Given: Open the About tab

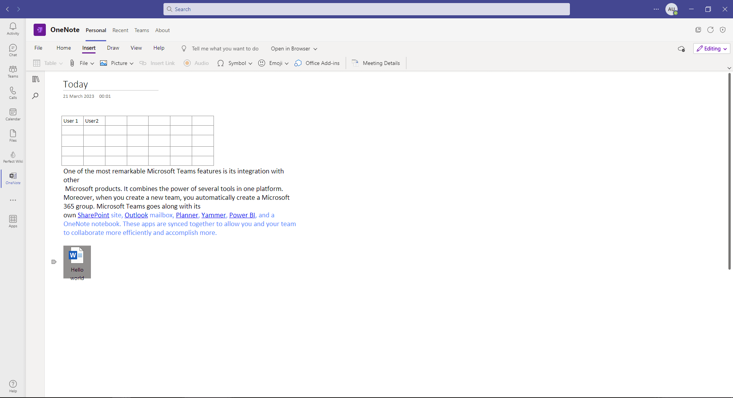Looking at the screenshot, I should [x=162, y=30].
